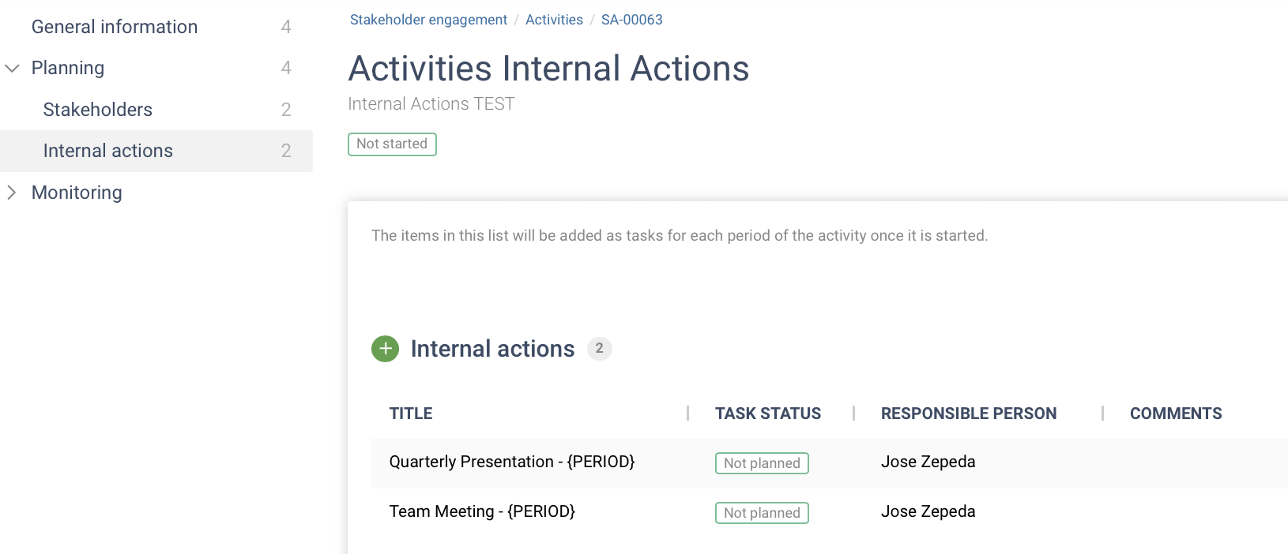Screen dimensions: 1288x554
Task: Sort by the TITLE column header
Action: (411, 414)
